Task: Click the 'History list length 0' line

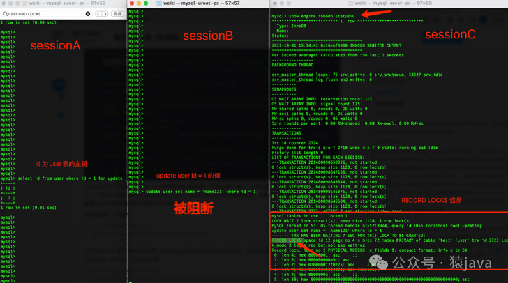Action: [x=297, y=153]
